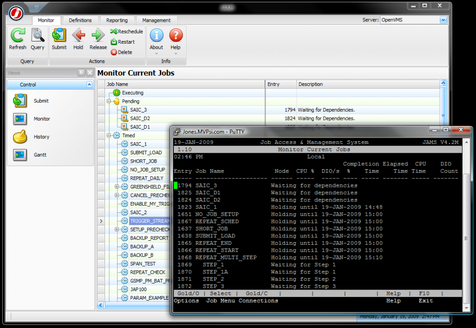Image resolution: width=476 pixels, height=328 pixels.
Task: Switch to the Management ribbon tab
Action: (x=156, y=20)
